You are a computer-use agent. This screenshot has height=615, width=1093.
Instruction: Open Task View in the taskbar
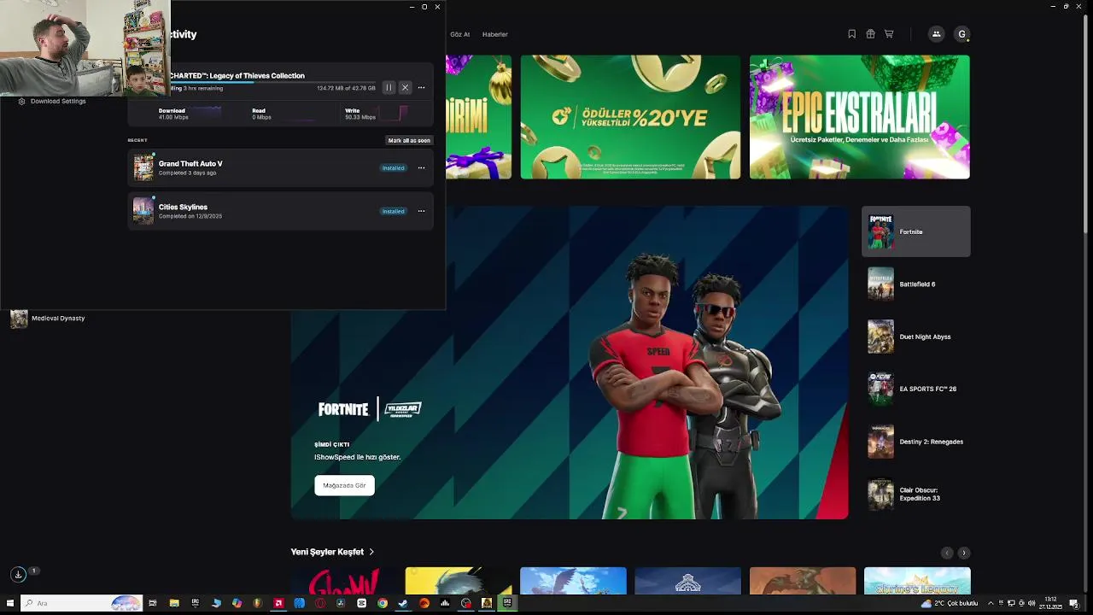click(153, 603)
